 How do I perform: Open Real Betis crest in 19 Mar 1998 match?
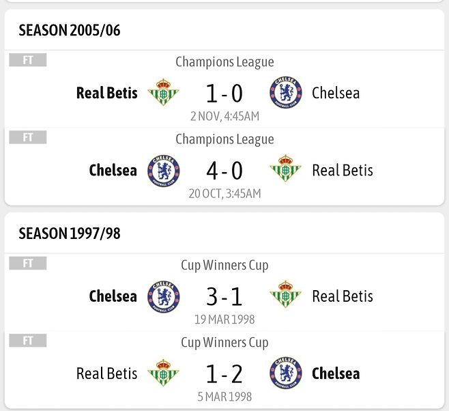click(x=286, y=296)
